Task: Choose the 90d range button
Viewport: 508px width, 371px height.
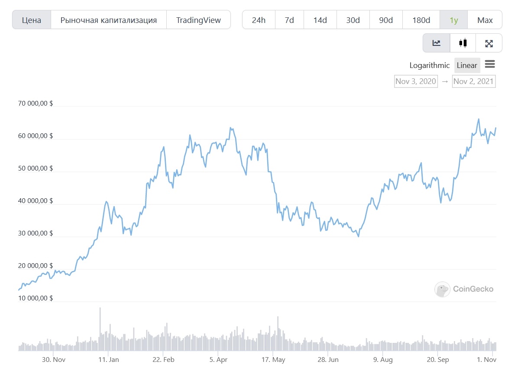Action: click(386, 20)
